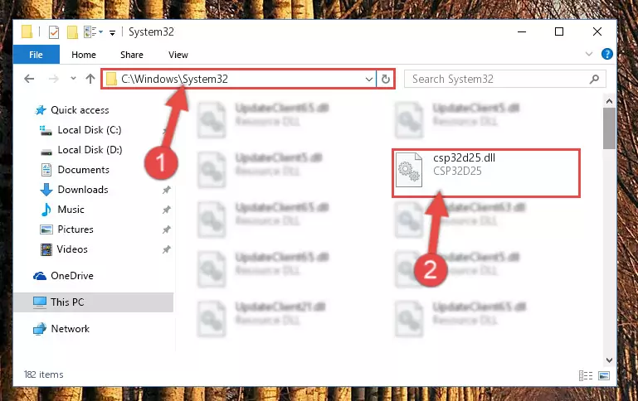Switch to Details view layout icon

[x=586, y=375]
